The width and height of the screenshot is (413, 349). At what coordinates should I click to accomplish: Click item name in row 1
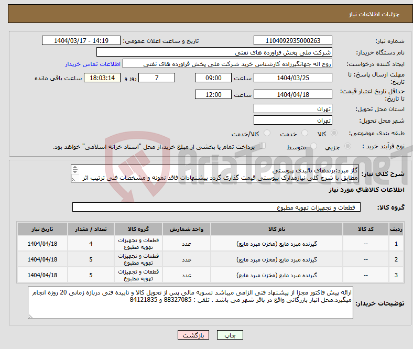point(277,244)
